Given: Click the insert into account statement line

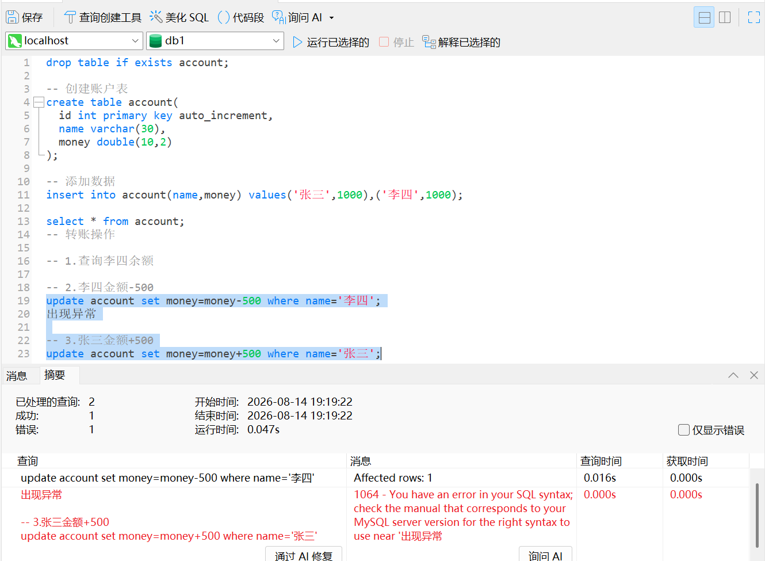Looking at the screenshot, I should pos(254,195).
